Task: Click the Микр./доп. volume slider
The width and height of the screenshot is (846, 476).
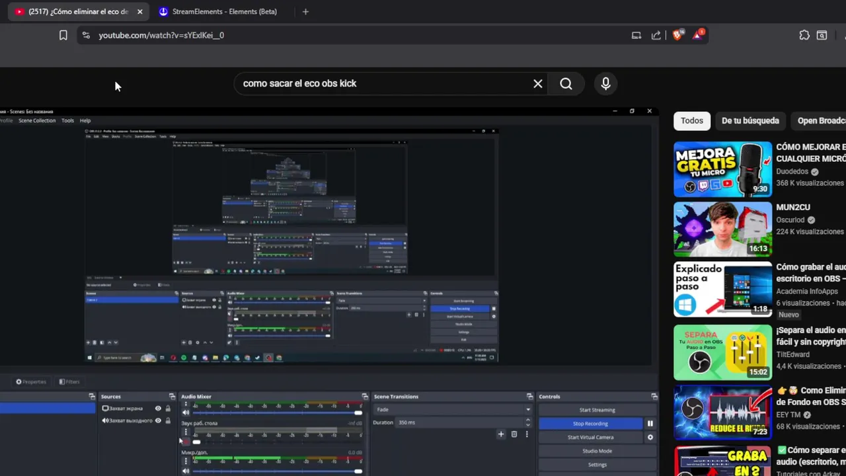Action: 277,471
